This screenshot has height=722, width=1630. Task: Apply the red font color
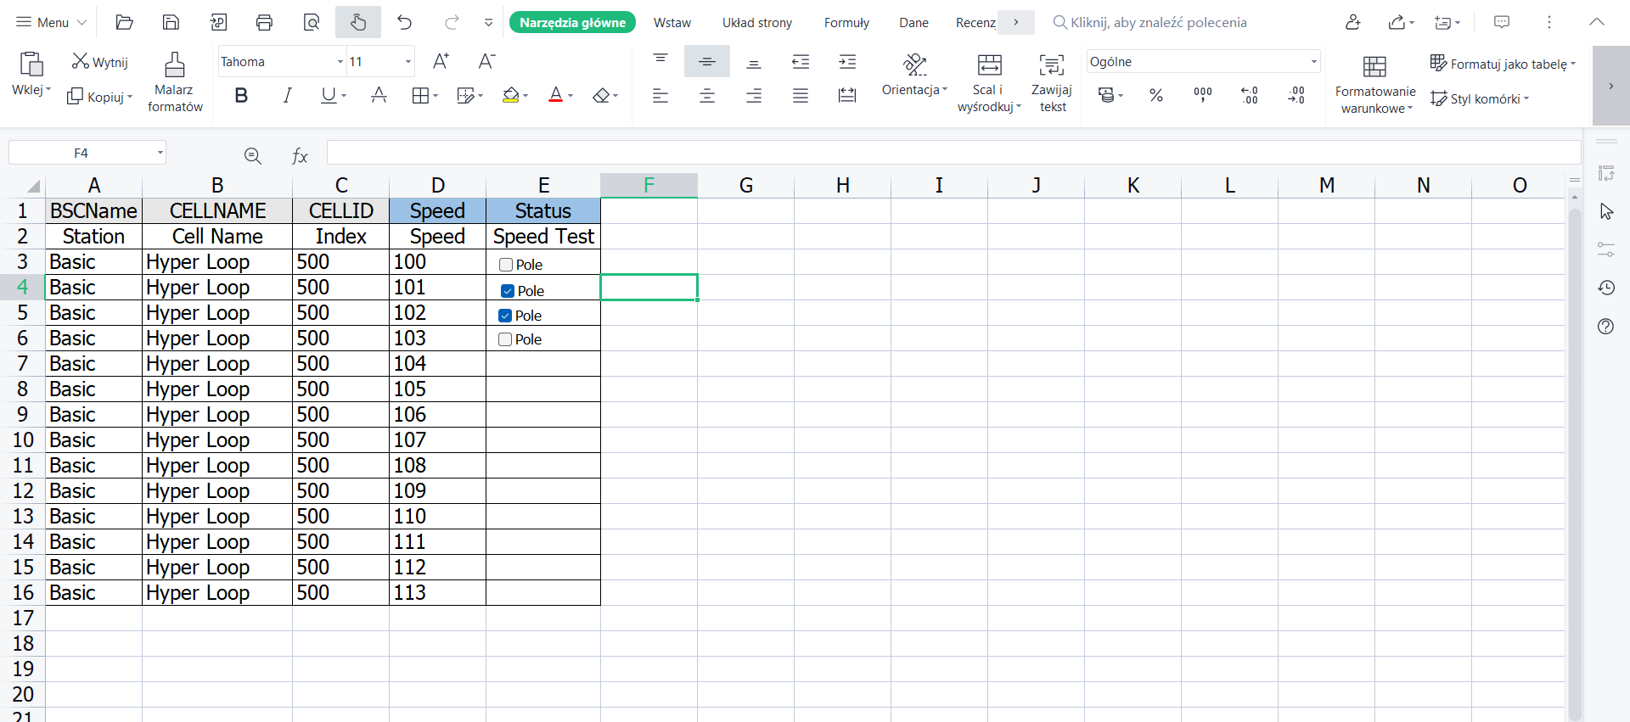pos(556,96)
